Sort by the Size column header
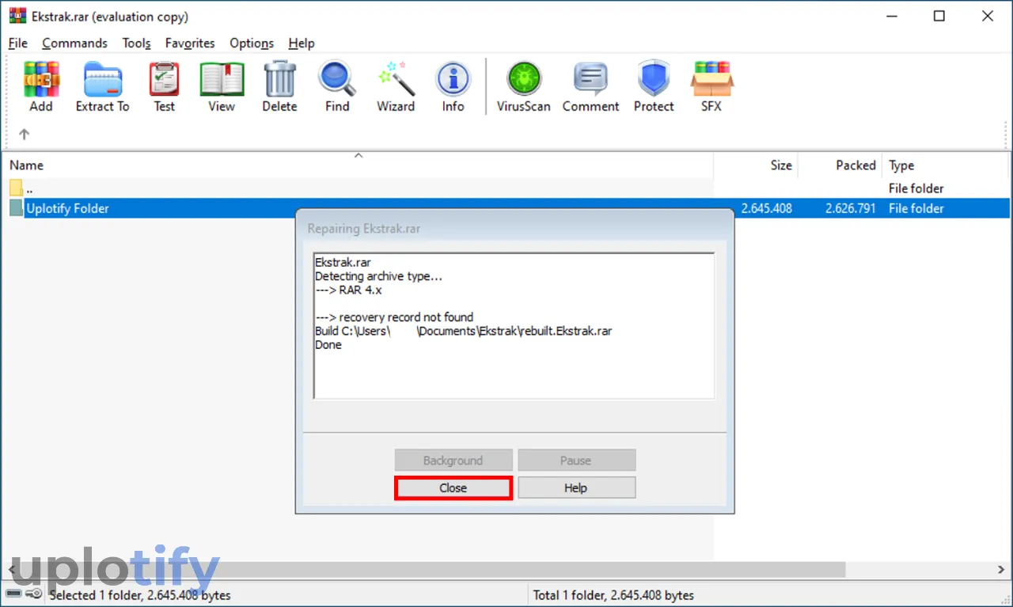1013x607 pixels. (756, 165)
